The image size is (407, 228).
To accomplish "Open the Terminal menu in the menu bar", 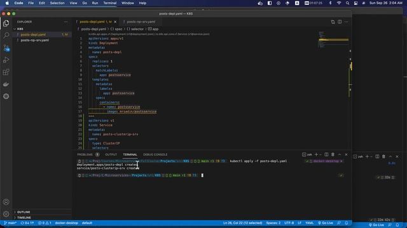I will [x=110, y=3].
